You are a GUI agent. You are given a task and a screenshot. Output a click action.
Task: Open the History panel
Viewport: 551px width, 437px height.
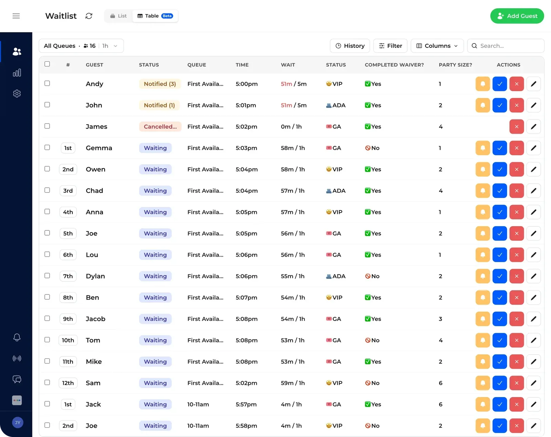pyautogui.click(x=350, y=46)
